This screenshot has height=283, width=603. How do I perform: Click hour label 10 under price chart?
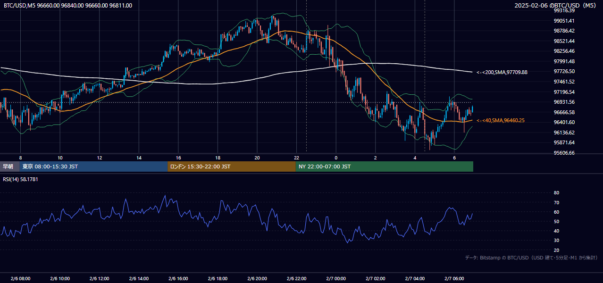point(60,158)
